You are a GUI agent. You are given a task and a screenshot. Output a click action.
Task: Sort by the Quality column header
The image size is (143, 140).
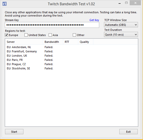[86, 42]
